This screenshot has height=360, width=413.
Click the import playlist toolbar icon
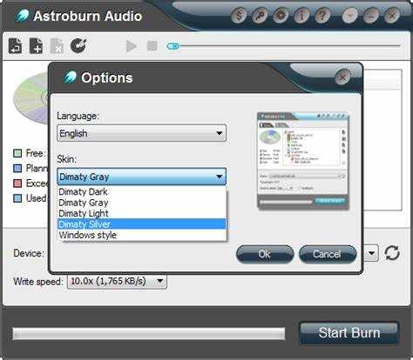[15, 46]
